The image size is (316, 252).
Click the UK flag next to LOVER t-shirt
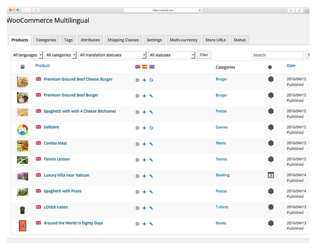pos(38,207)
